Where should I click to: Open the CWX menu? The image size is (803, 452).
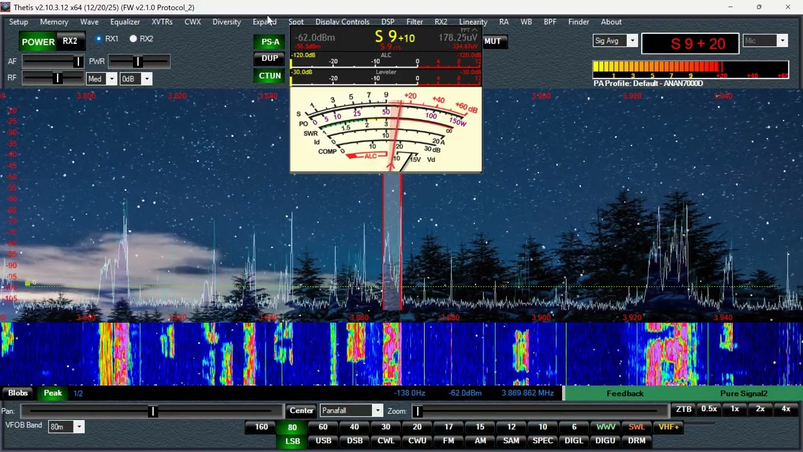tap(193, 22)
